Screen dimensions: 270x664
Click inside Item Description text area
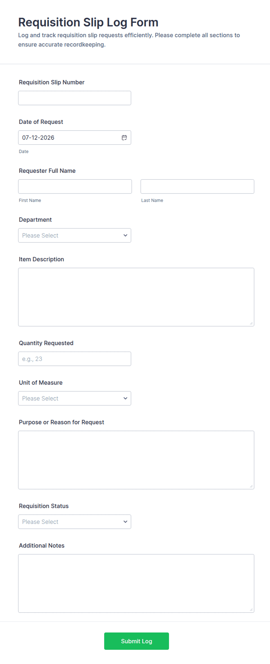(x=136, y=297)
